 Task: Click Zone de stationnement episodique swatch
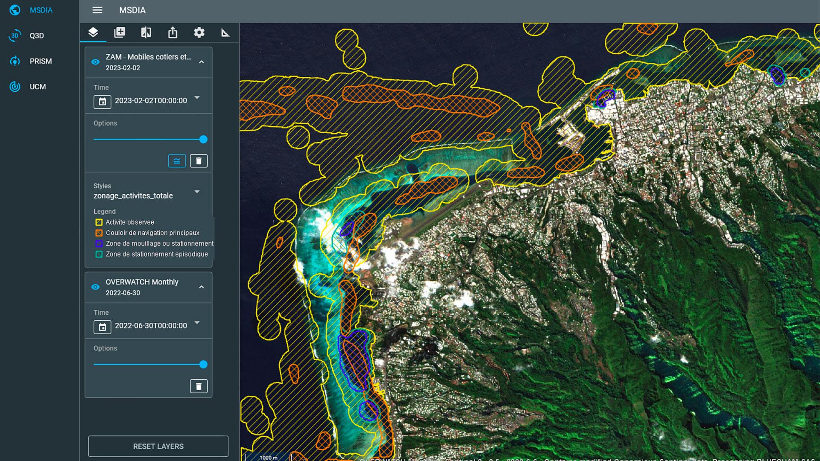click(x=99, y=254)
